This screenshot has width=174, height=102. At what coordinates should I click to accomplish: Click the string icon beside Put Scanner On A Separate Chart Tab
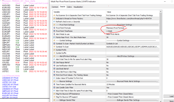(x=54, y=15)
